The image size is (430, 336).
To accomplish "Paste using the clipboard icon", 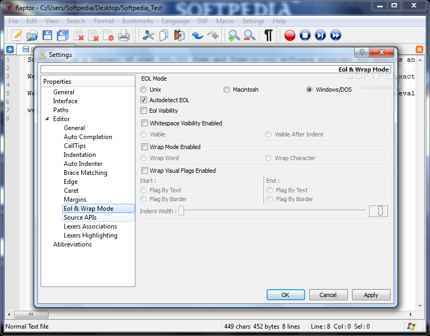I will coord(179,35).
